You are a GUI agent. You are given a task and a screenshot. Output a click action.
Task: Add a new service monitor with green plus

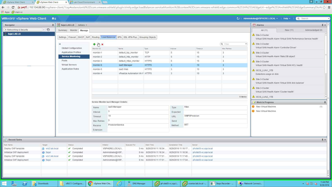click(94, 44)
